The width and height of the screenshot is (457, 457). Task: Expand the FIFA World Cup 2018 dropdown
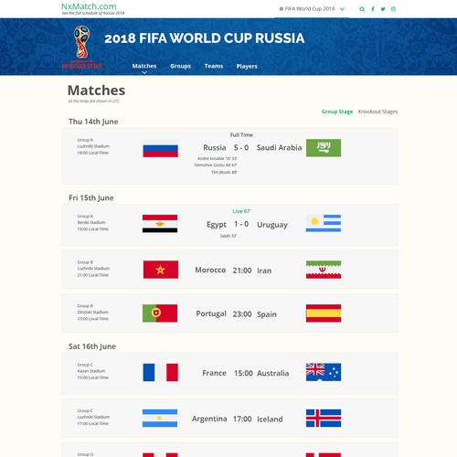point(312,9)
